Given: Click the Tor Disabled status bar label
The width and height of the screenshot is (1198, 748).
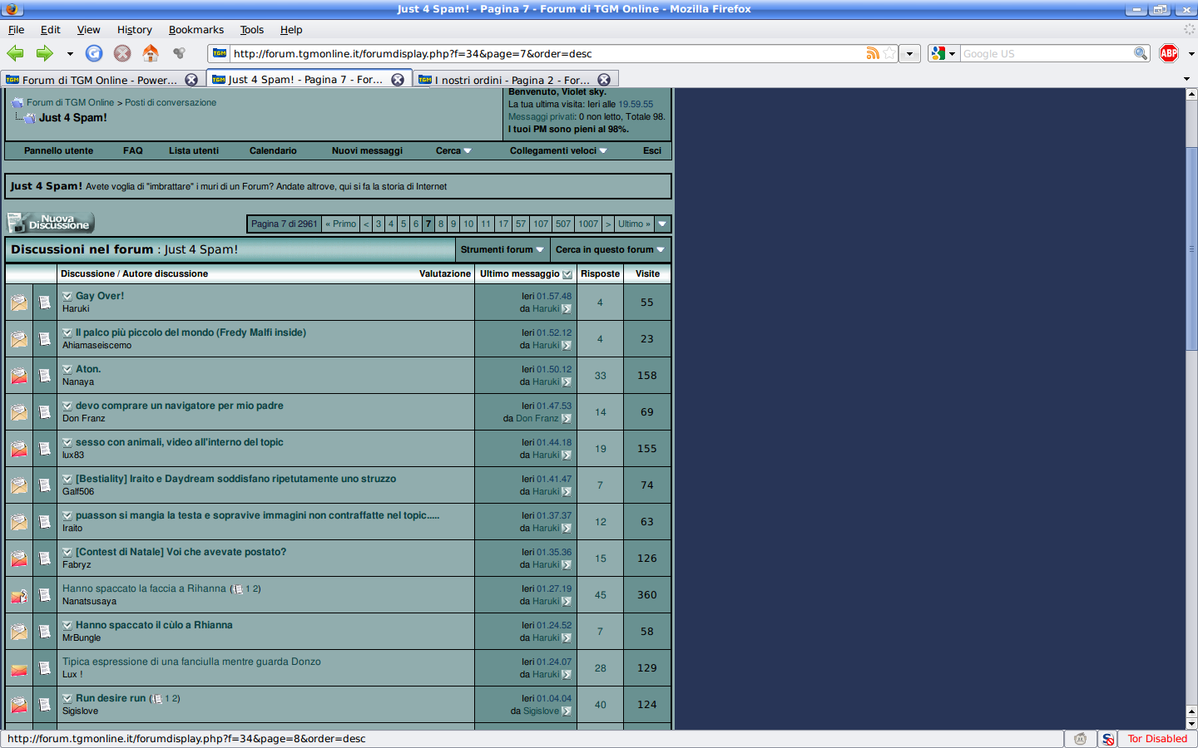Looking at the screenshot, I should pos(1157,739).
